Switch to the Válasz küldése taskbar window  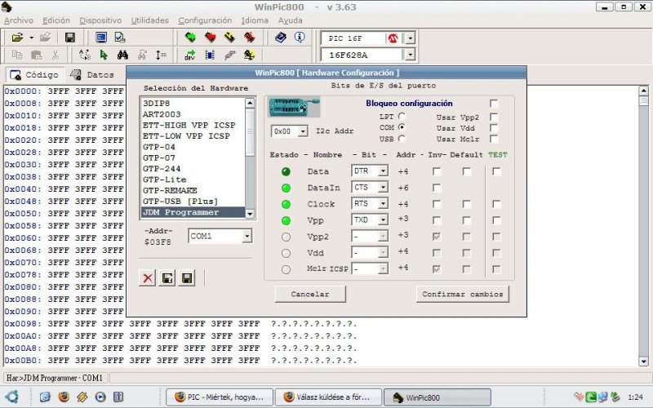(328, 397)
